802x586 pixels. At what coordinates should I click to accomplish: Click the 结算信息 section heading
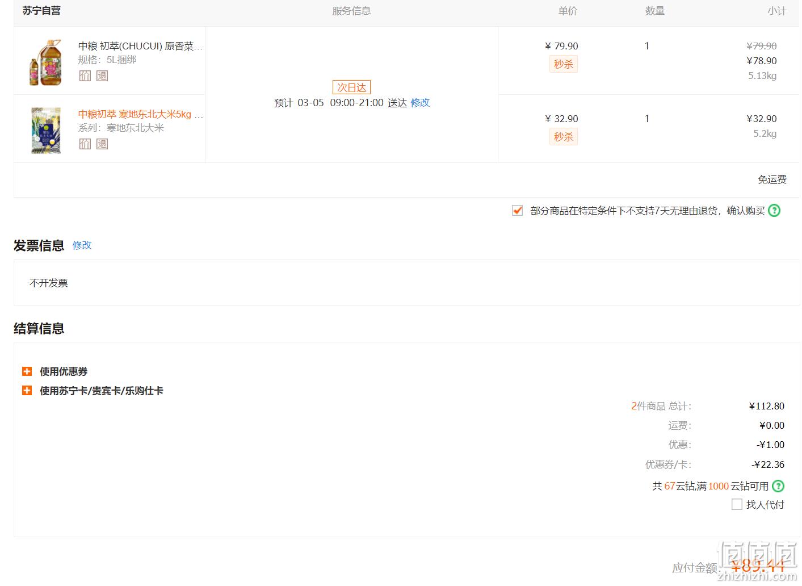point(39,329)
